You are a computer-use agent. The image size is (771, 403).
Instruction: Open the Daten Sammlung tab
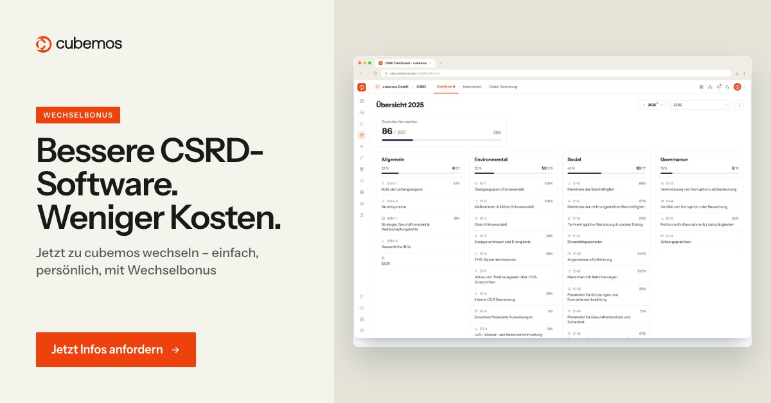tap(503, 87)
